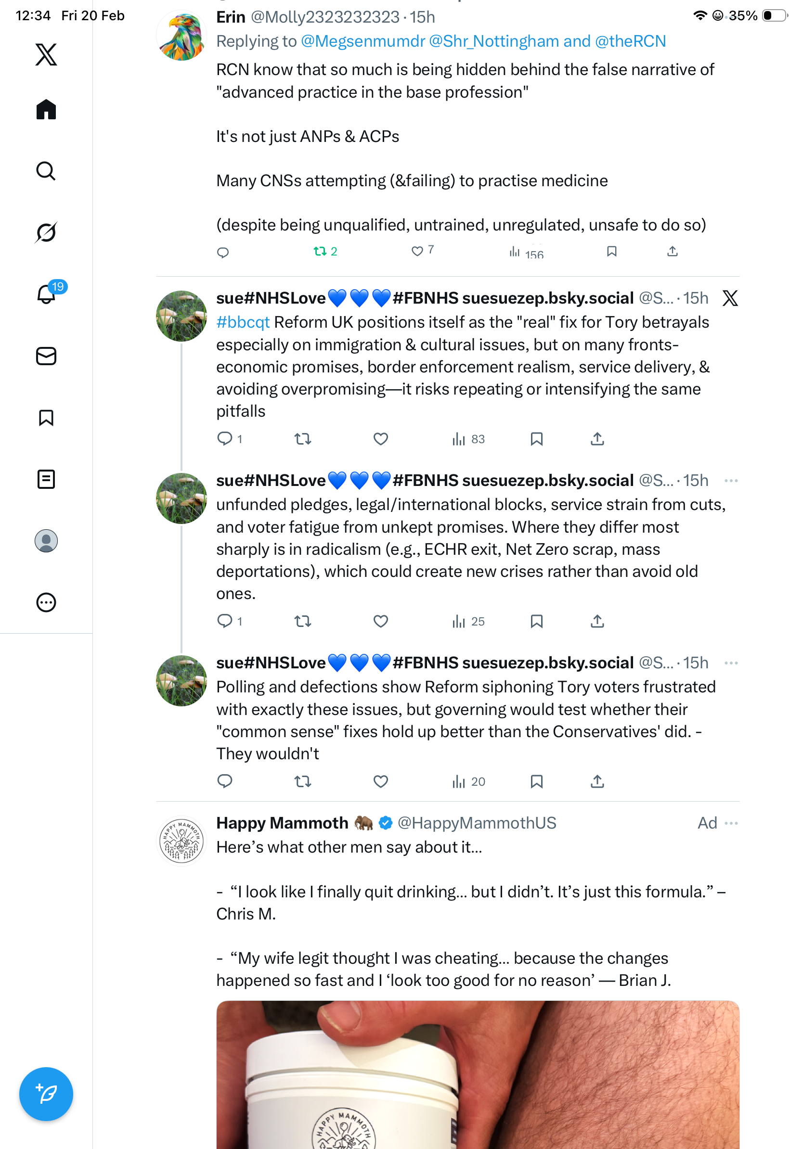Open the X logo at top of sidebar
Image resolution: width=803 pixels, height=1149 pixels.
point(46,54)
